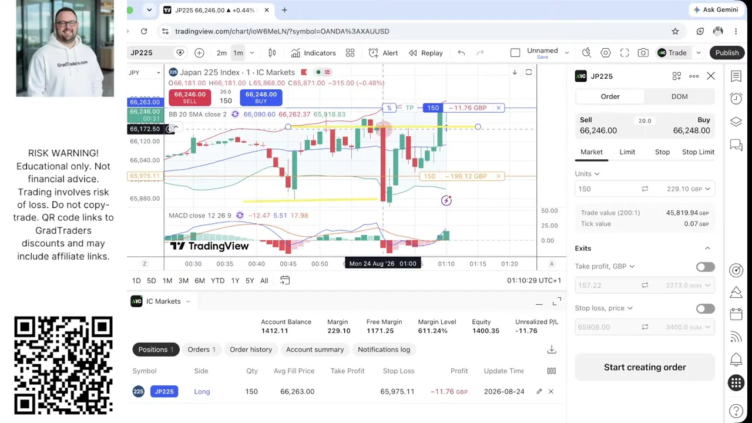This screenshot has height=423, width=752.
Task: Open chart settings hexagon icon
Action: click(606, 53)
